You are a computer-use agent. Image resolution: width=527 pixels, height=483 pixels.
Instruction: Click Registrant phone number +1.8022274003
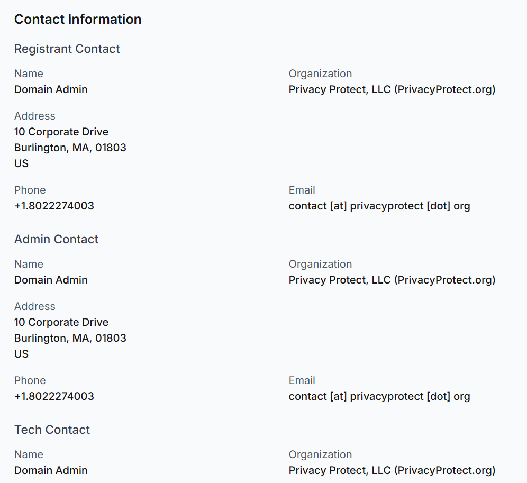click(x=54, y=206)
